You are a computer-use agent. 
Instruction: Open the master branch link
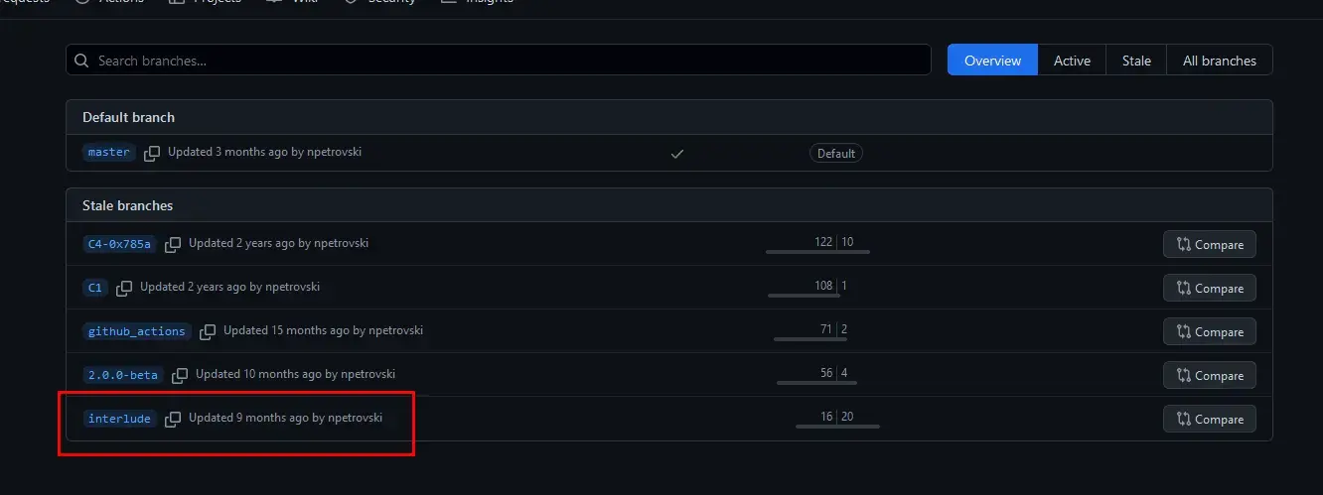pos(109,153)
